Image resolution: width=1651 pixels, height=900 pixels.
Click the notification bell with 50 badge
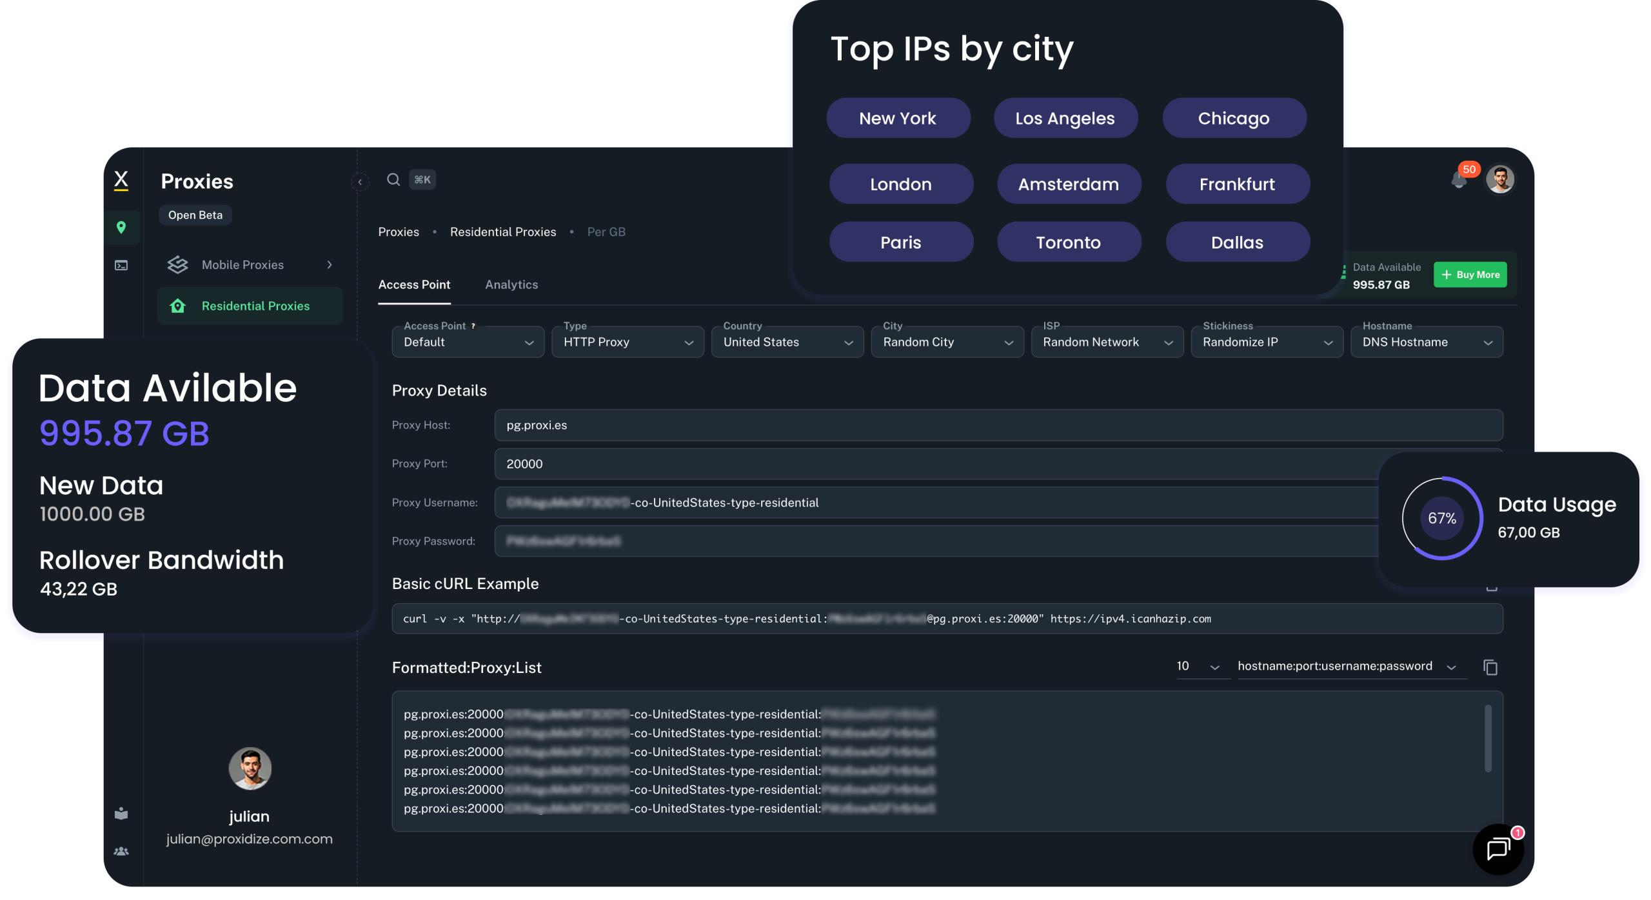[x=1459, y=180]
